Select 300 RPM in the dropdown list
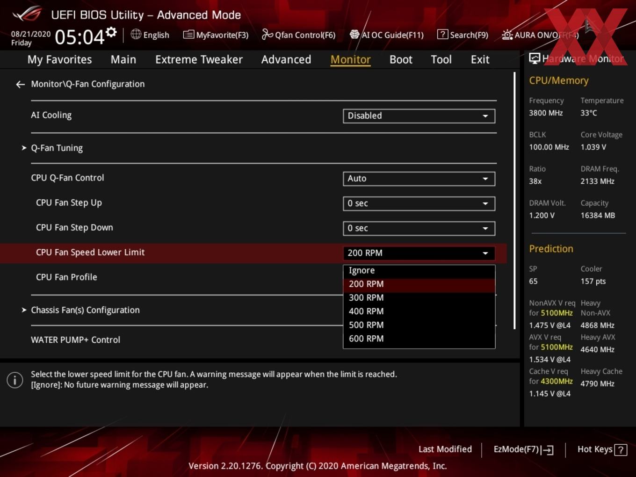 419,298
